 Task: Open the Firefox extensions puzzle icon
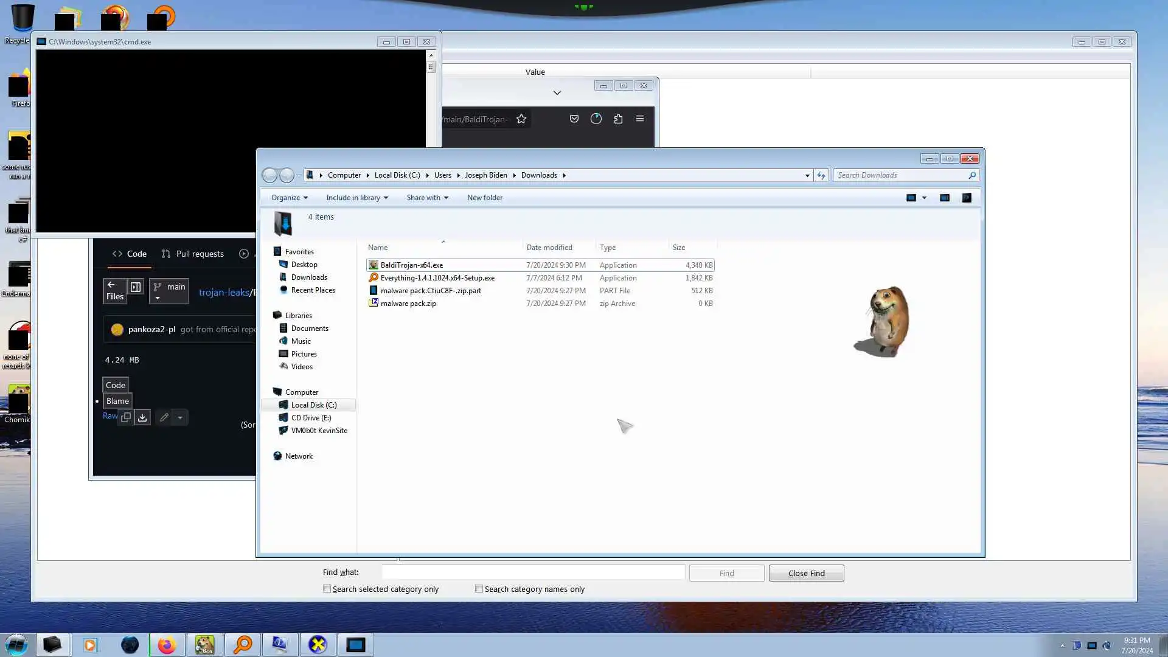pos(618,119)
